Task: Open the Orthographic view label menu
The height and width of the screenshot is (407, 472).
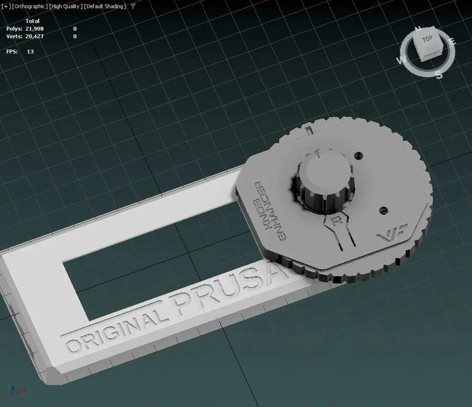Action: pyautogui.click(x=30, y=6)
